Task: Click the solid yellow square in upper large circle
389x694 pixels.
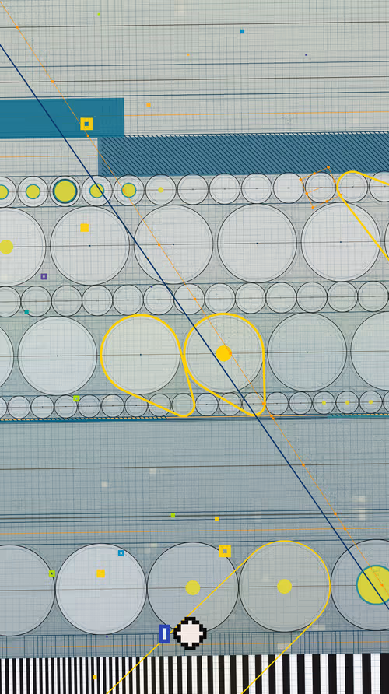Action: (x=85, y=227)
